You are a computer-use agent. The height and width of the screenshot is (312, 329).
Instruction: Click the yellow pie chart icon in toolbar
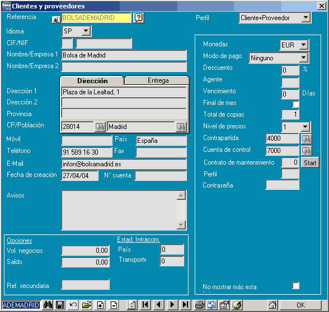point(237,305)
